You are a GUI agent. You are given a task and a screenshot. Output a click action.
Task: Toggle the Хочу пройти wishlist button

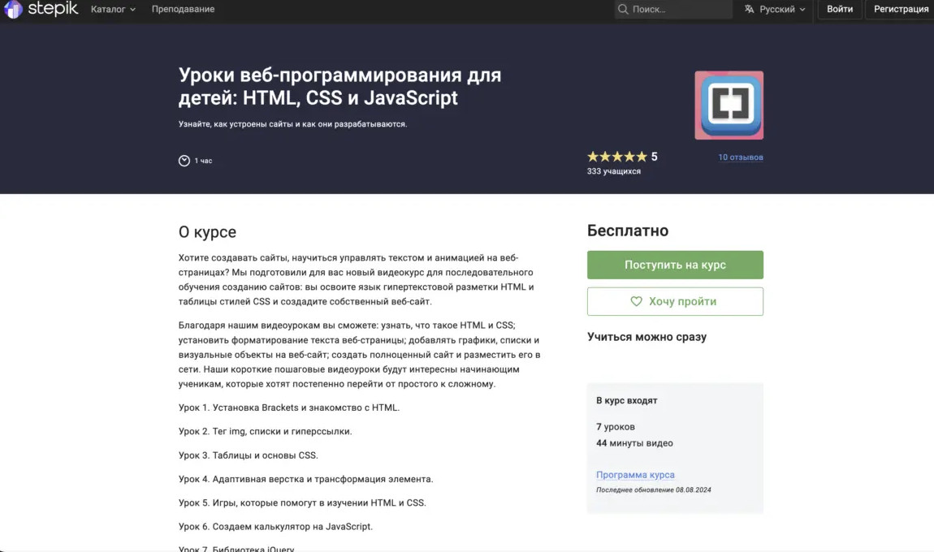click(x=675, y=301)
